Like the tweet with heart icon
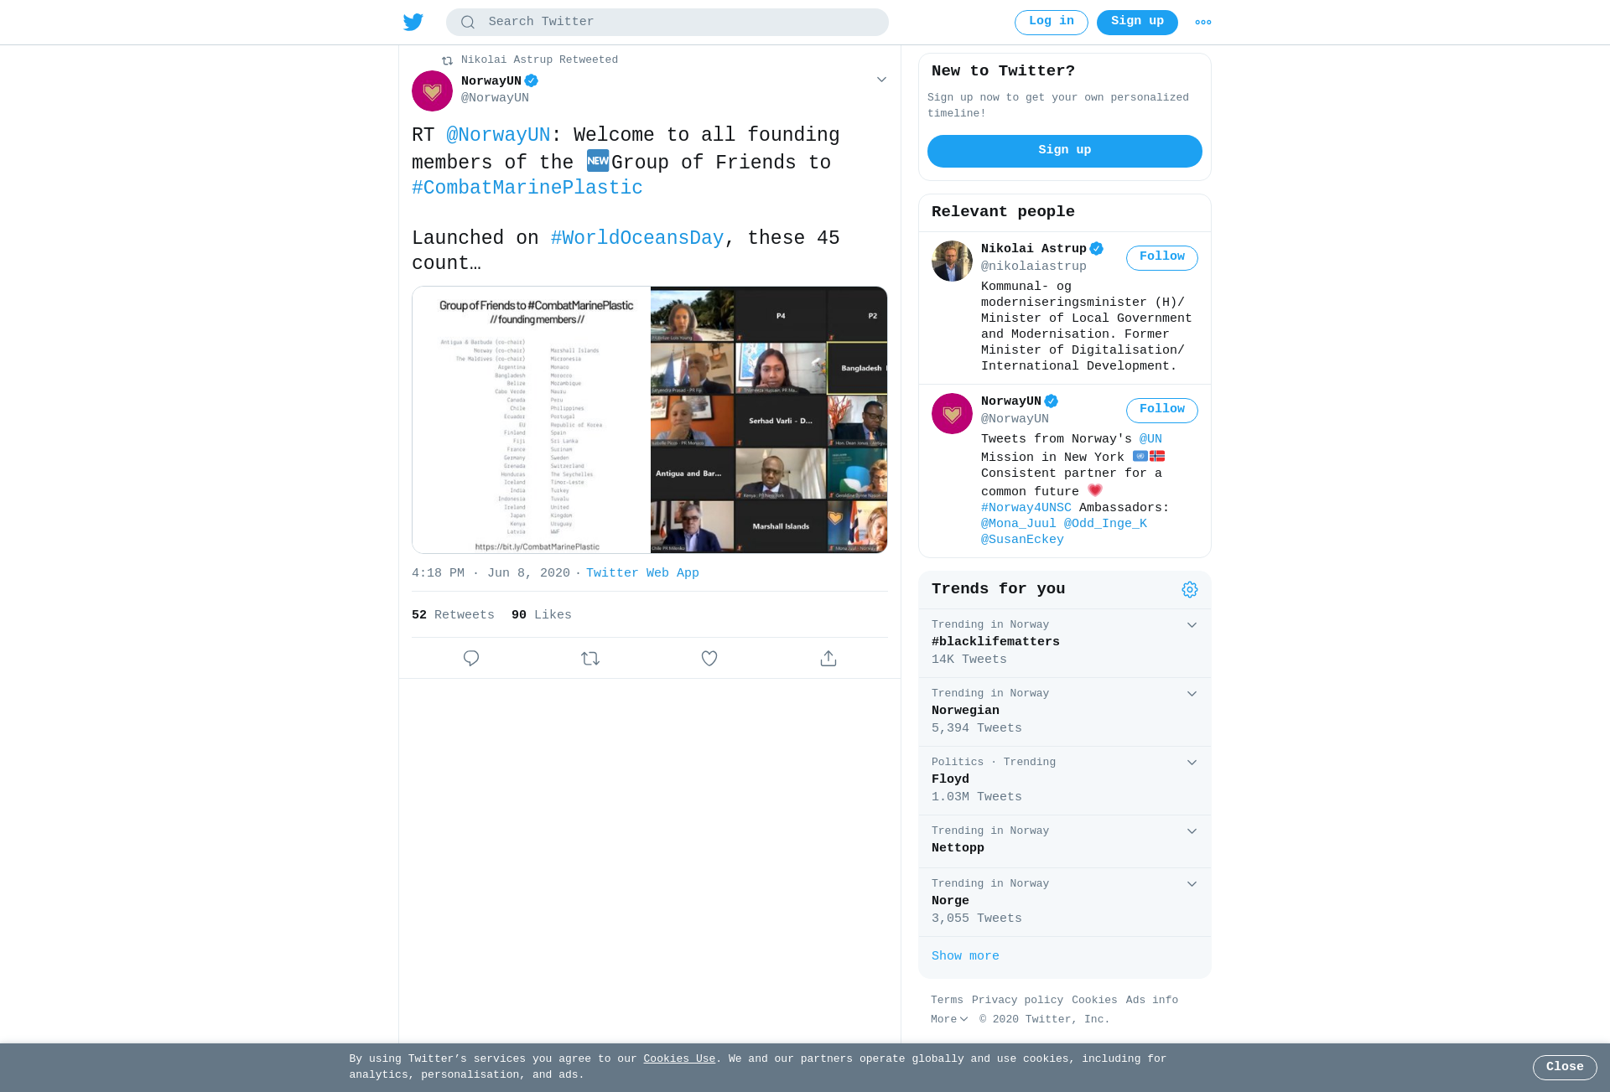Image resolution: width=1610 pixels, height=1092 pixels. 709,659
